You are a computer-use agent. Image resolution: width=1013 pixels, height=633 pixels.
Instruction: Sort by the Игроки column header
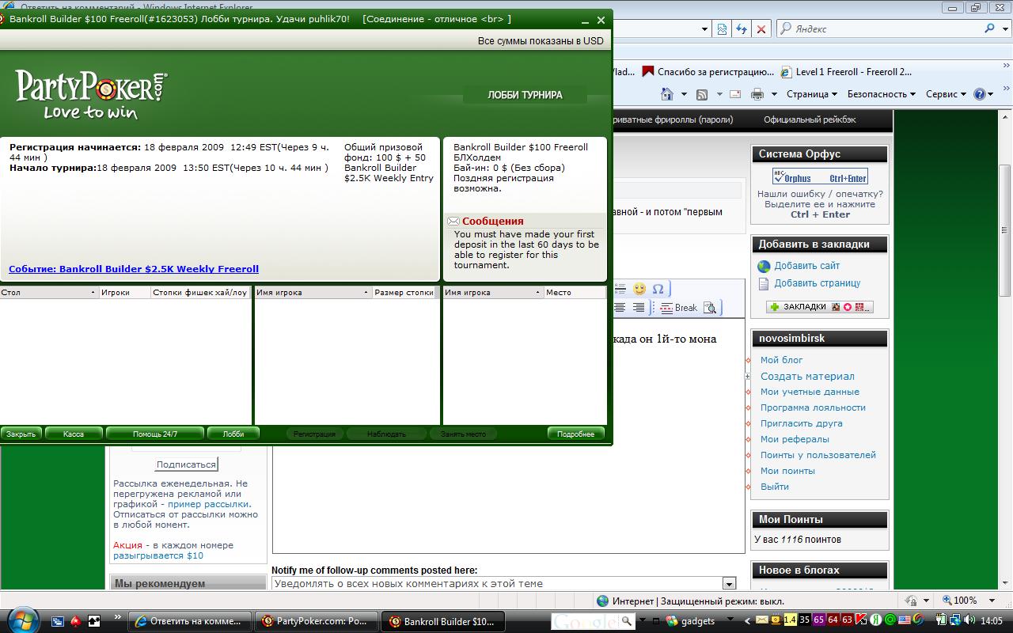coord(125,292)
